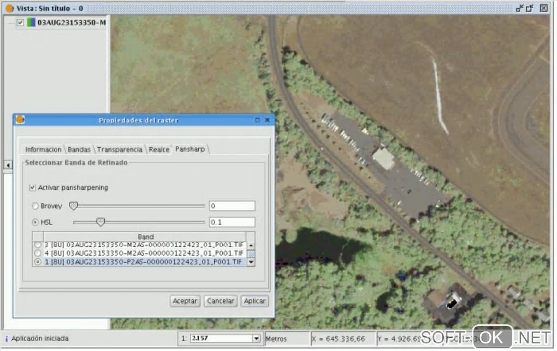Open the scale dropdown arrow
Image resolution: width=557 pixels, height=351 pixels.
257,338
